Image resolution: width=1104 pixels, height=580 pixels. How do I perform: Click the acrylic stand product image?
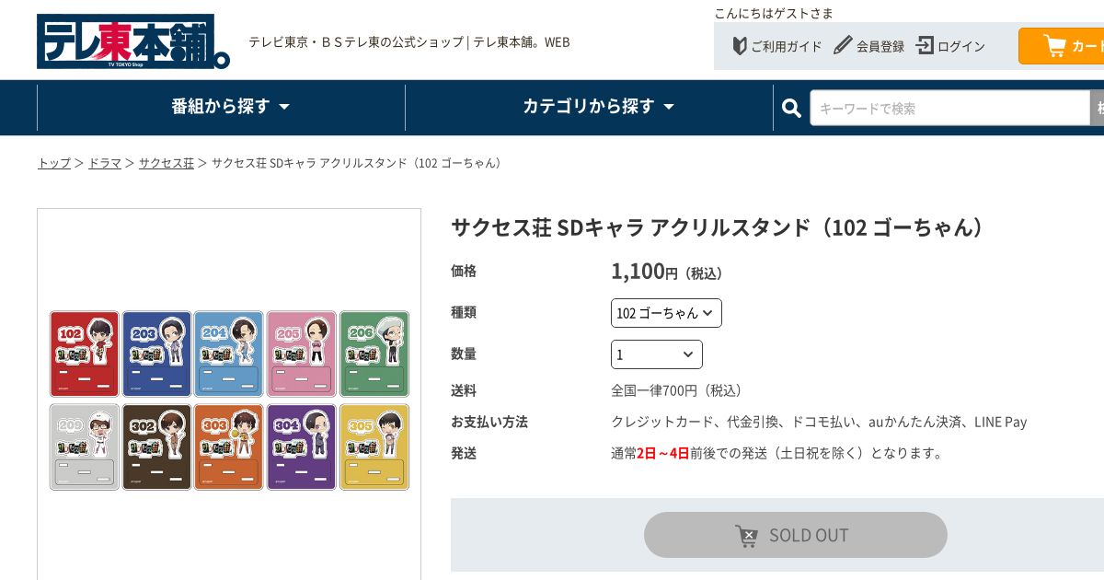tap(229, 400)
